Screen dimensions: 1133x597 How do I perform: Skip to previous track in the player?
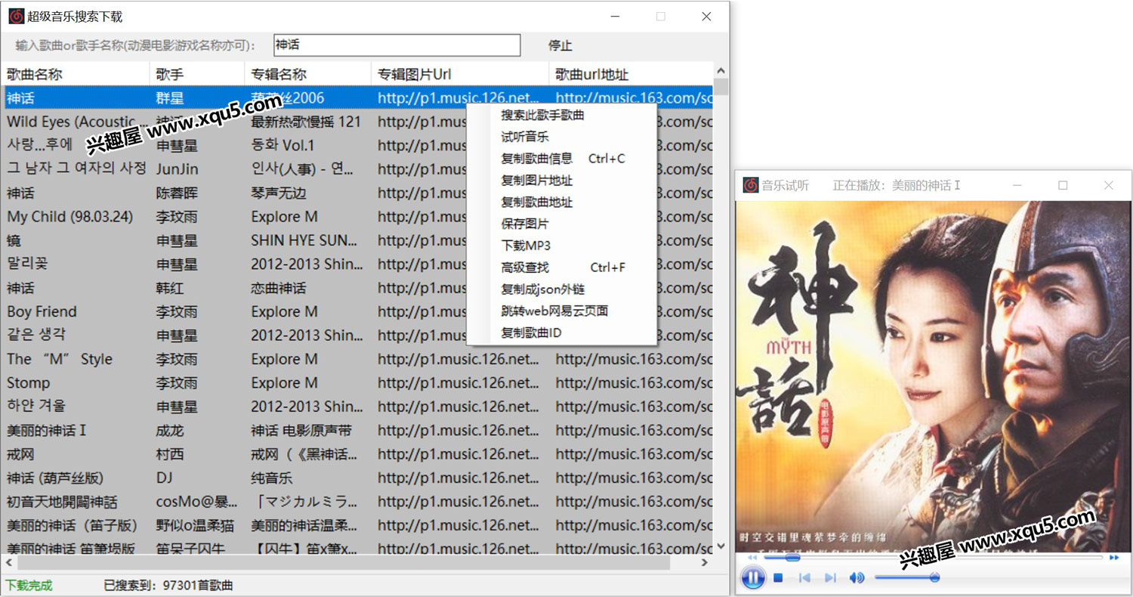coord(804,578)
